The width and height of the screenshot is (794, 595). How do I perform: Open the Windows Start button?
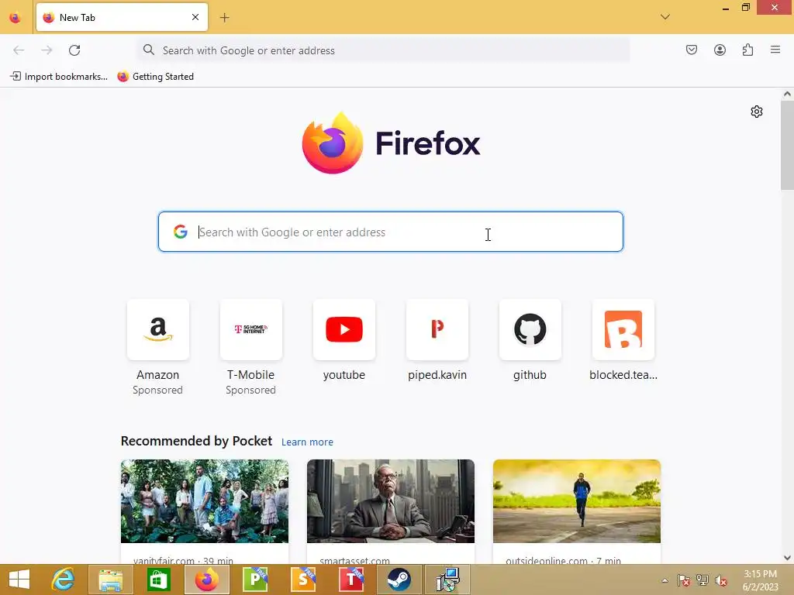[x=19, y=580]
